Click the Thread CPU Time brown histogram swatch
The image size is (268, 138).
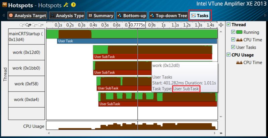click(x=239, y=39)
